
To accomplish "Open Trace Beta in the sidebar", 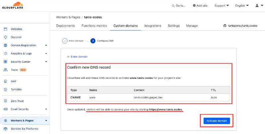I will 19,70.
